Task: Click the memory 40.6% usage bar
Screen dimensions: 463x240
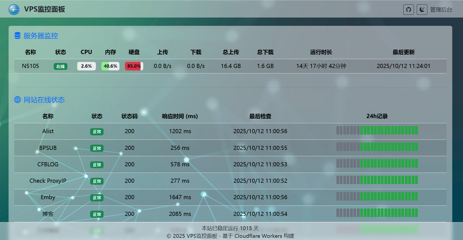Action: [110, 66]
